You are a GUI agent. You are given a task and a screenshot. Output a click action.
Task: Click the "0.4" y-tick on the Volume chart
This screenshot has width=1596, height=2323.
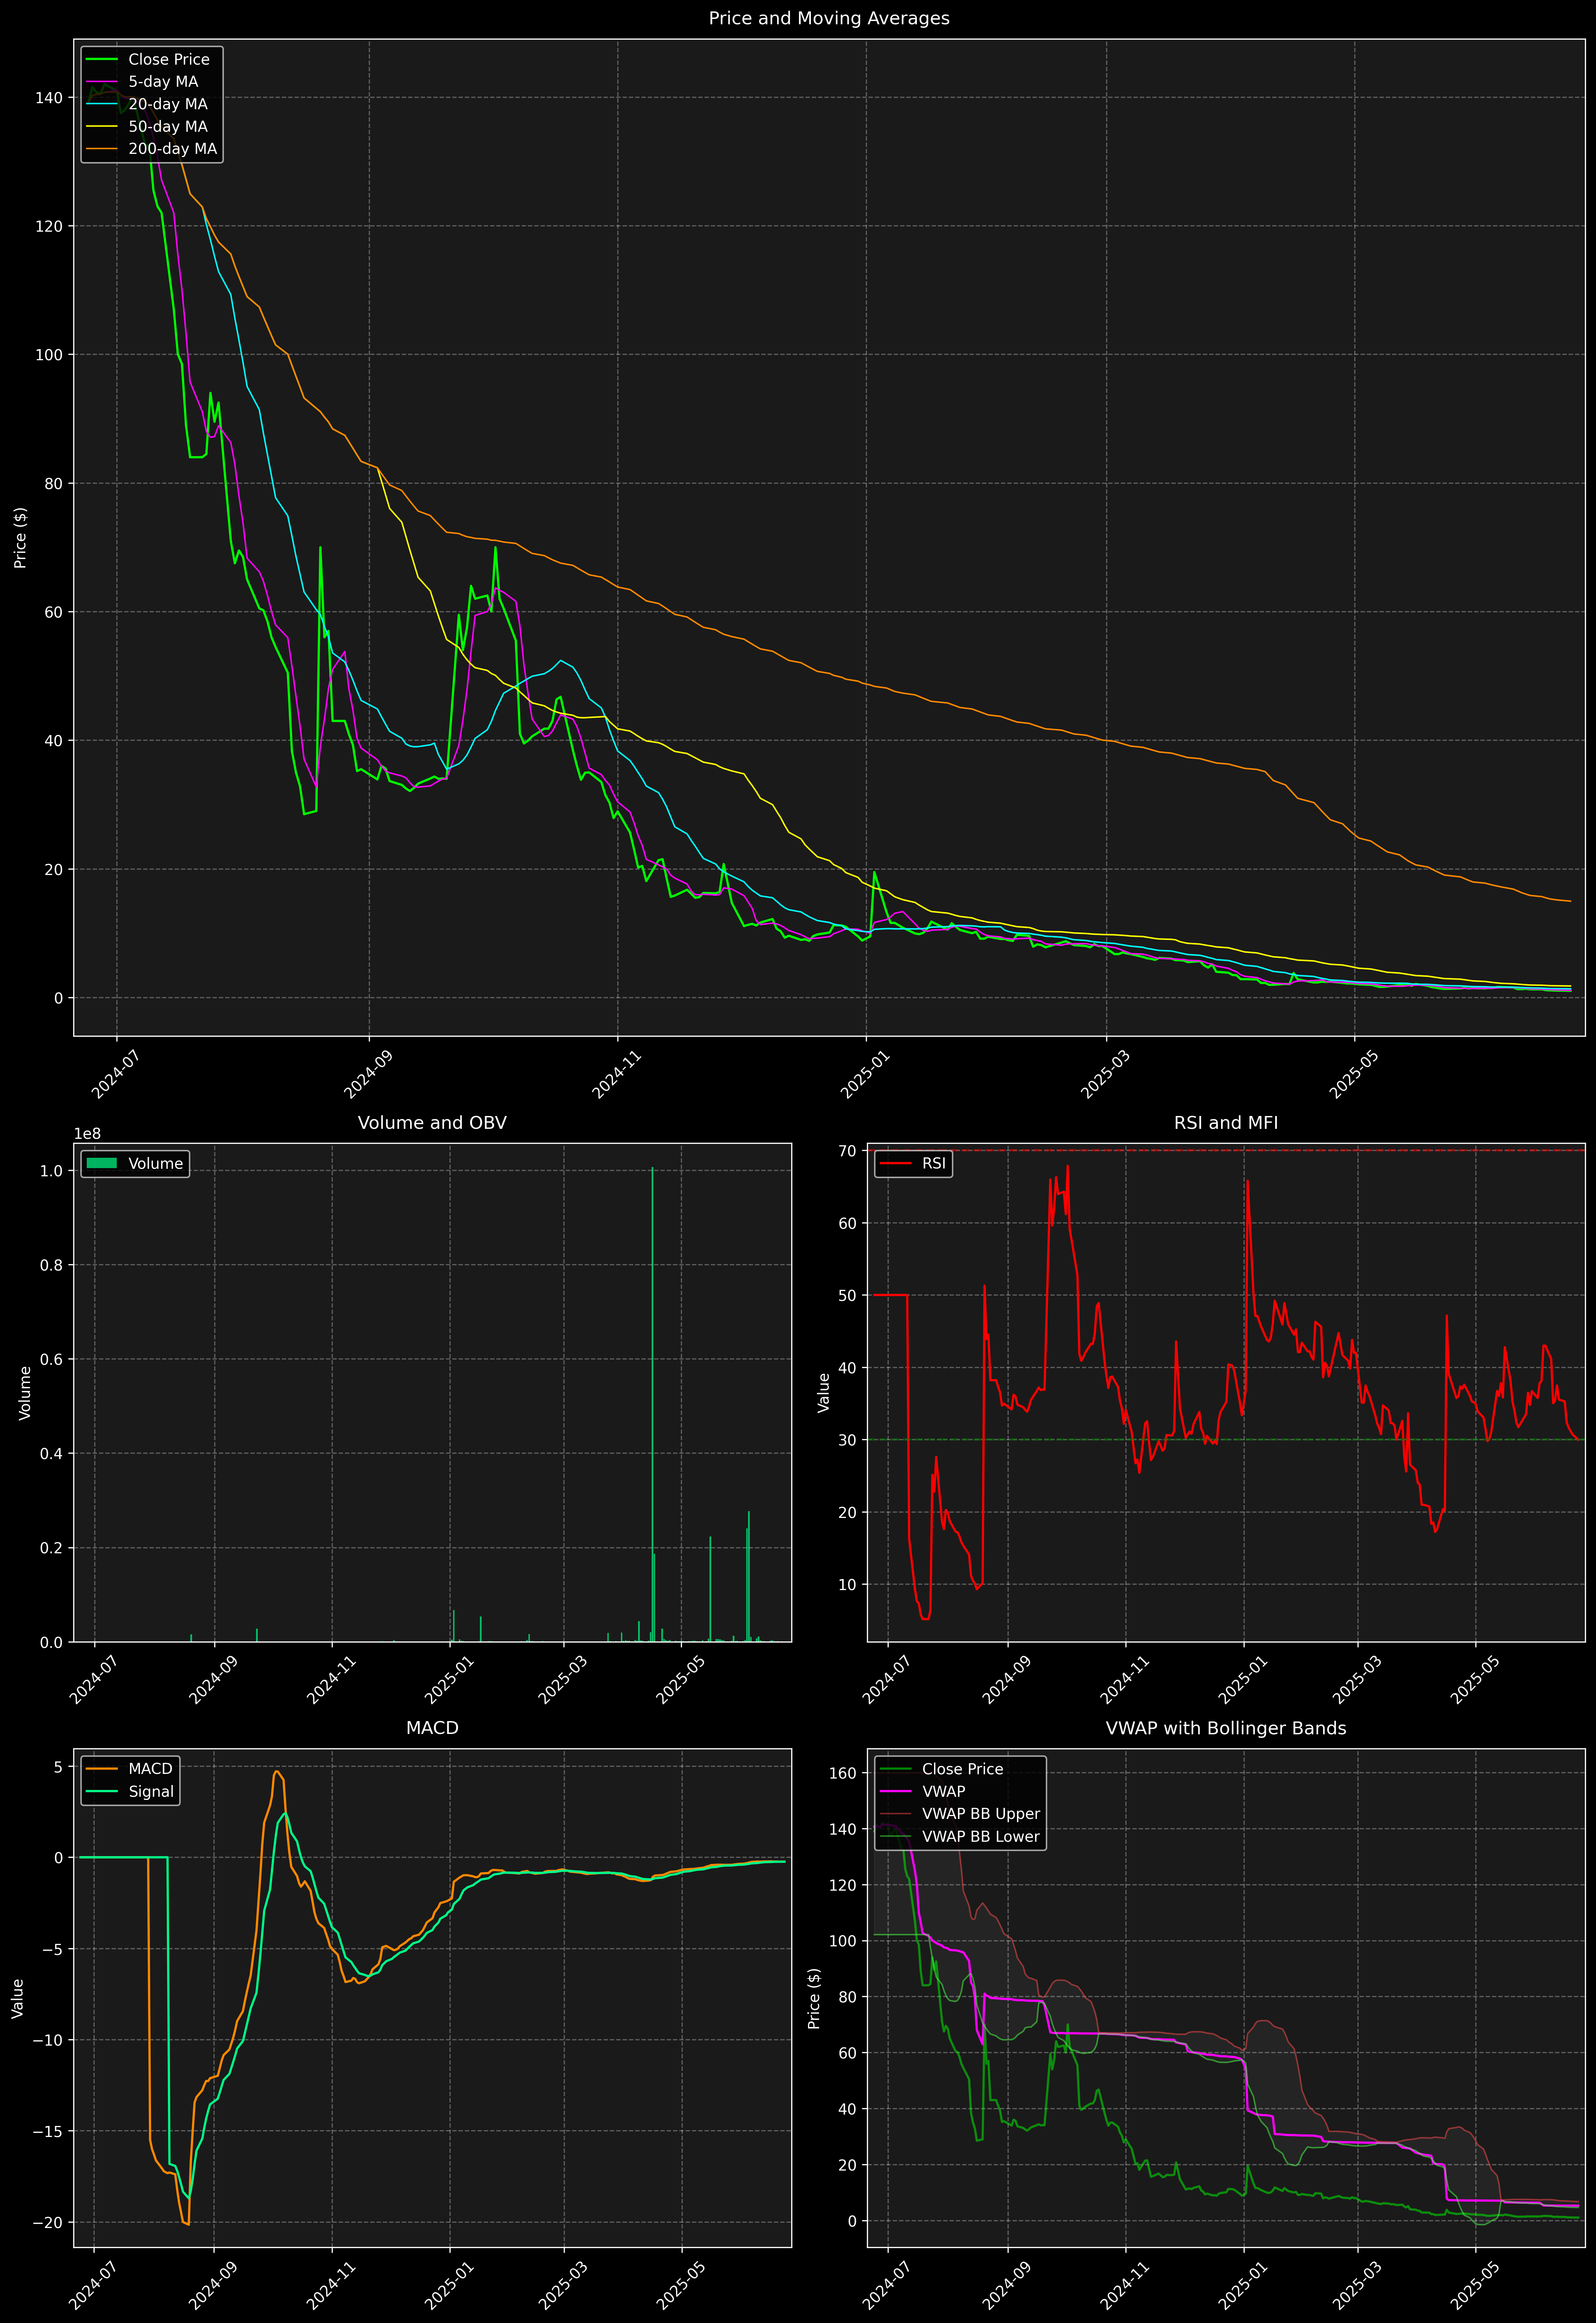pos(52,1453)
